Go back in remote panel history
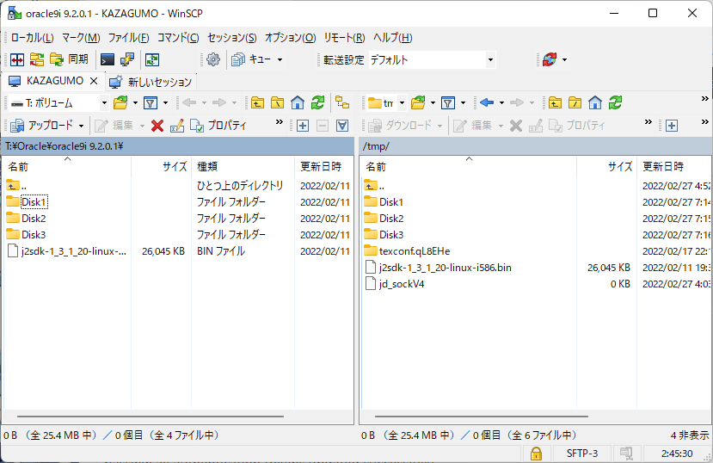Viewport: 713px width, 463px height. (x=487, y=102)
